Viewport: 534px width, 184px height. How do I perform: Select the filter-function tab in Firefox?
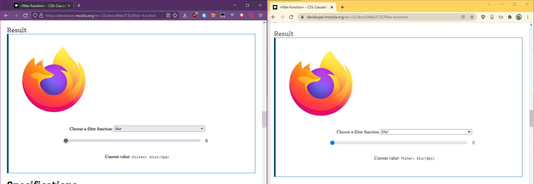(x=43, y=6)
